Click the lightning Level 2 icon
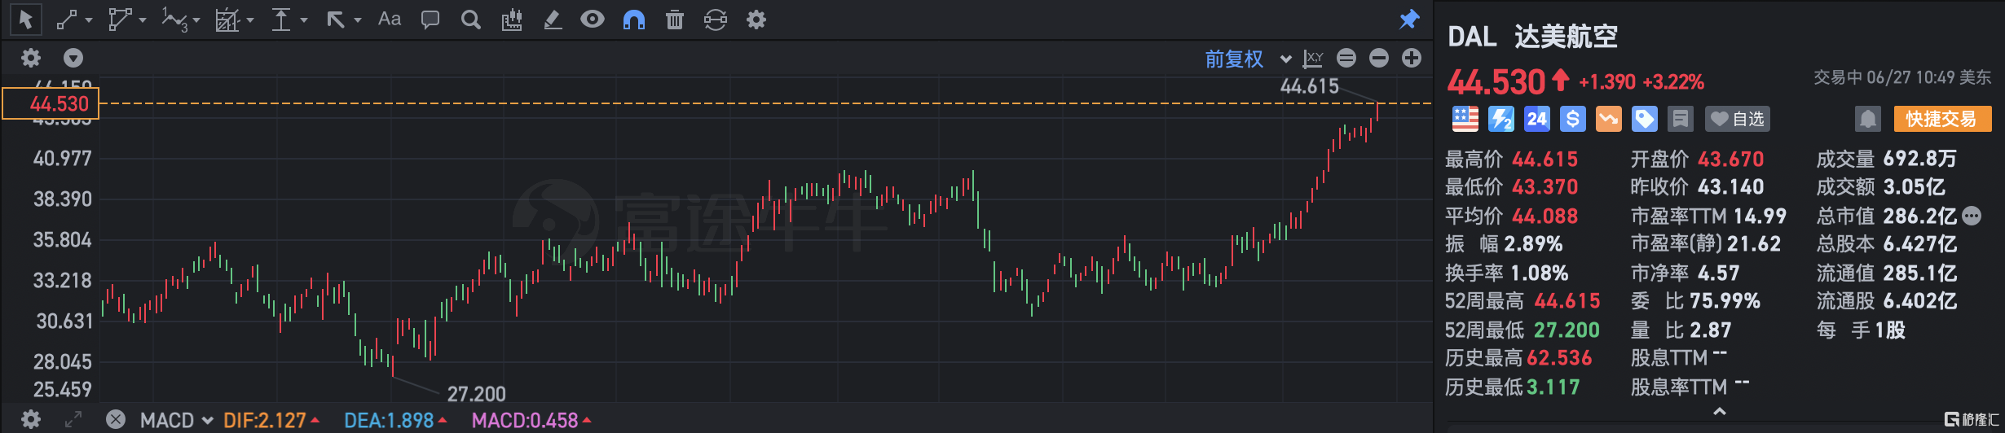This screenshot has height=433, width=2005. tap(1500, 119)
